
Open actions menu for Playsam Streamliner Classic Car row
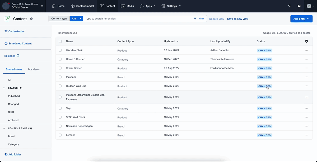point(306,97)
